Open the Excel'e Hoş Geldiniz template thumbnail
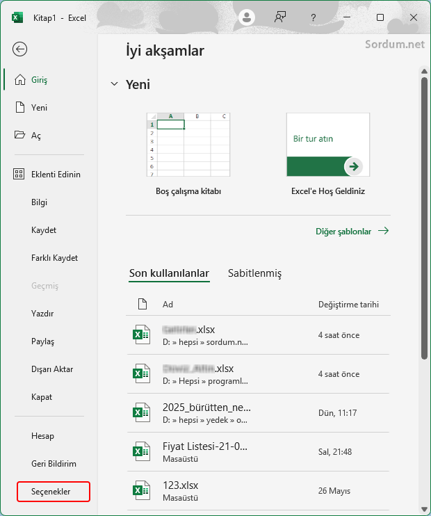This screenshot has height=516, width=431. pyautogui.click(x=328, y=145)
